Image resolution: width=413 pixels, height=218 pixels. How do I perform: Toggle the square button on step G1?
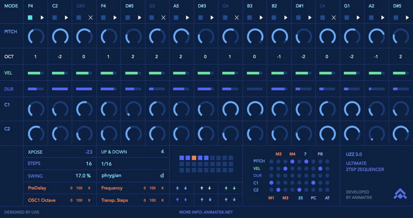tap(346, 18)
